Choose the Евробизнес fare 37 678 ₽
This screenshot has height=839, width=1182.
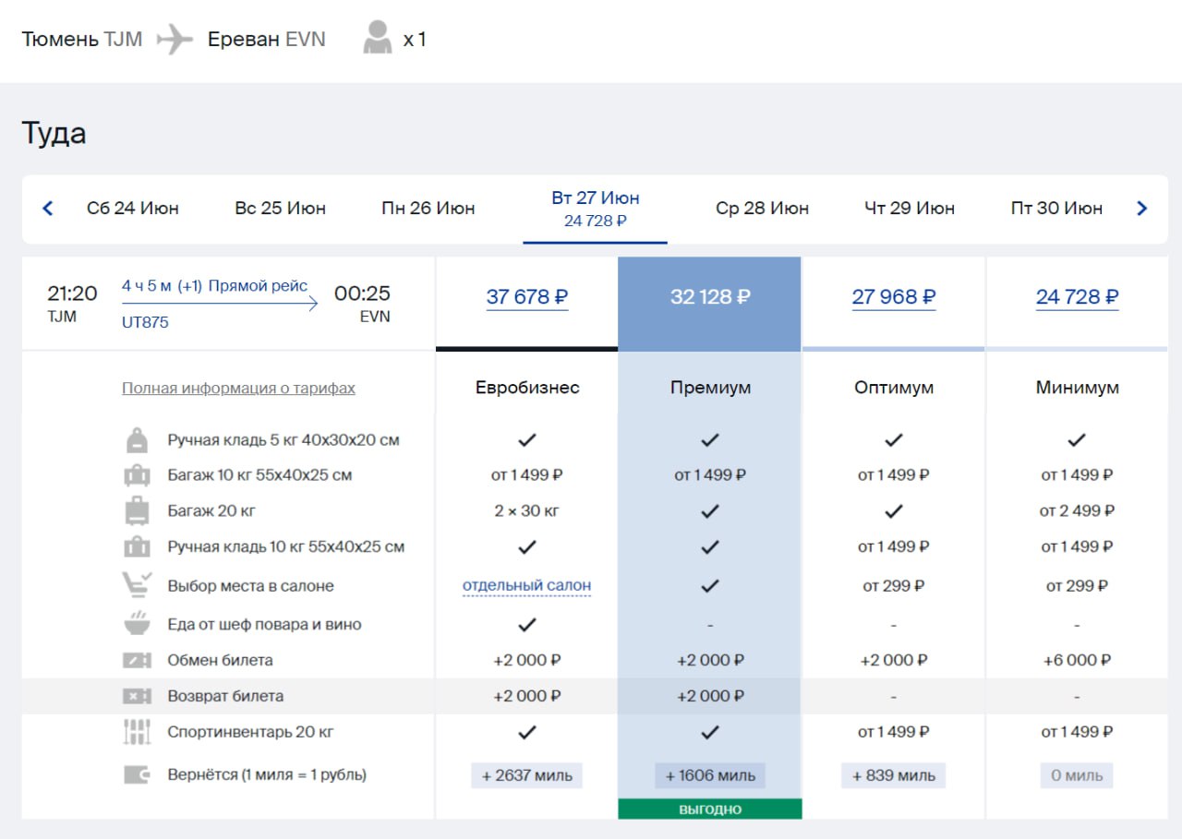tap(526, 297)
